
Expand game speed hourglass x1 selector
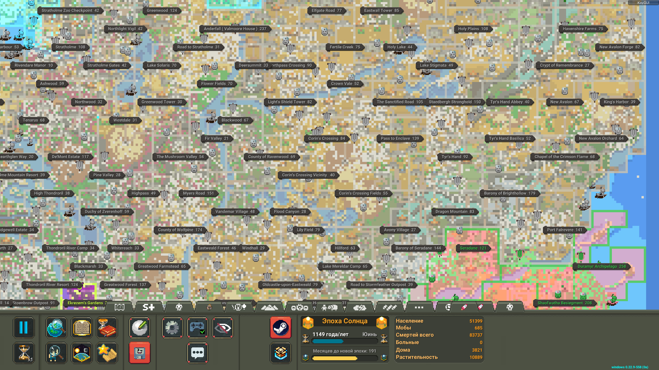(x=23, y=353)
